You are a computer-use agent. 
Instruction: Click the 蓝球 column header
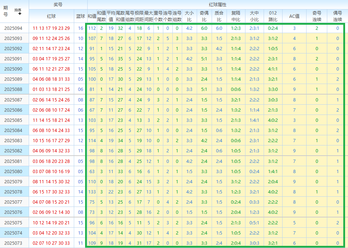tap(80, 16)
